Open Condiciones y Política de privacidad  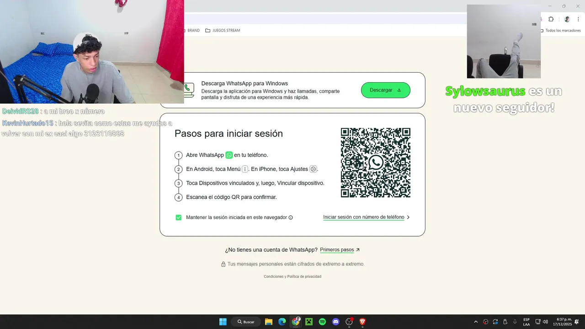[292, 276]
